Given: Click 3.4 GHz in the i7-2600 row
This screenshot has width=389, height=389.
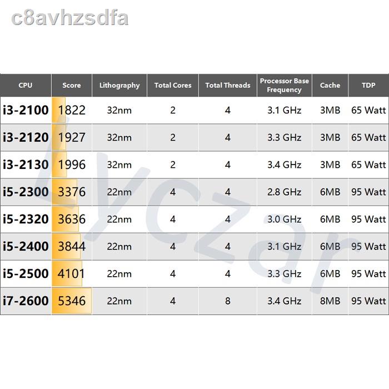Looking at the screenshot, I should click(x=285, y=301).
